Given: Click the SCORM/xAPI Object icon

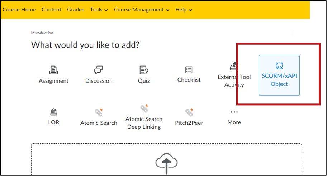Looking at the screenshot, I should (x=279, y=66).
